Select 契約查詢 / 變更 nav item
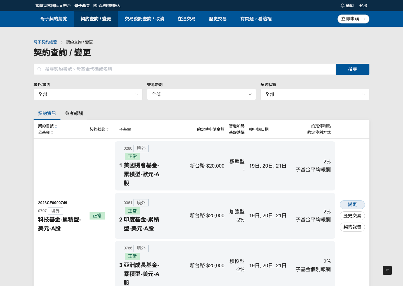Screen dimensions: 403x286 point(96,19)
